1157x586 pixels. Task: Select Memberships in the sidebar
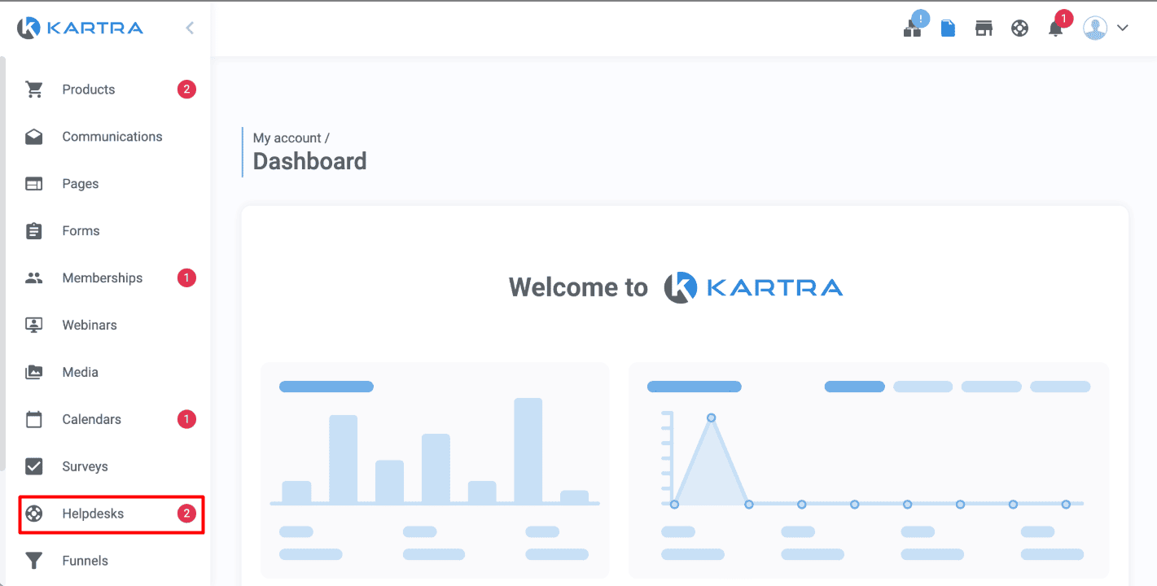(x=102, y=278)
